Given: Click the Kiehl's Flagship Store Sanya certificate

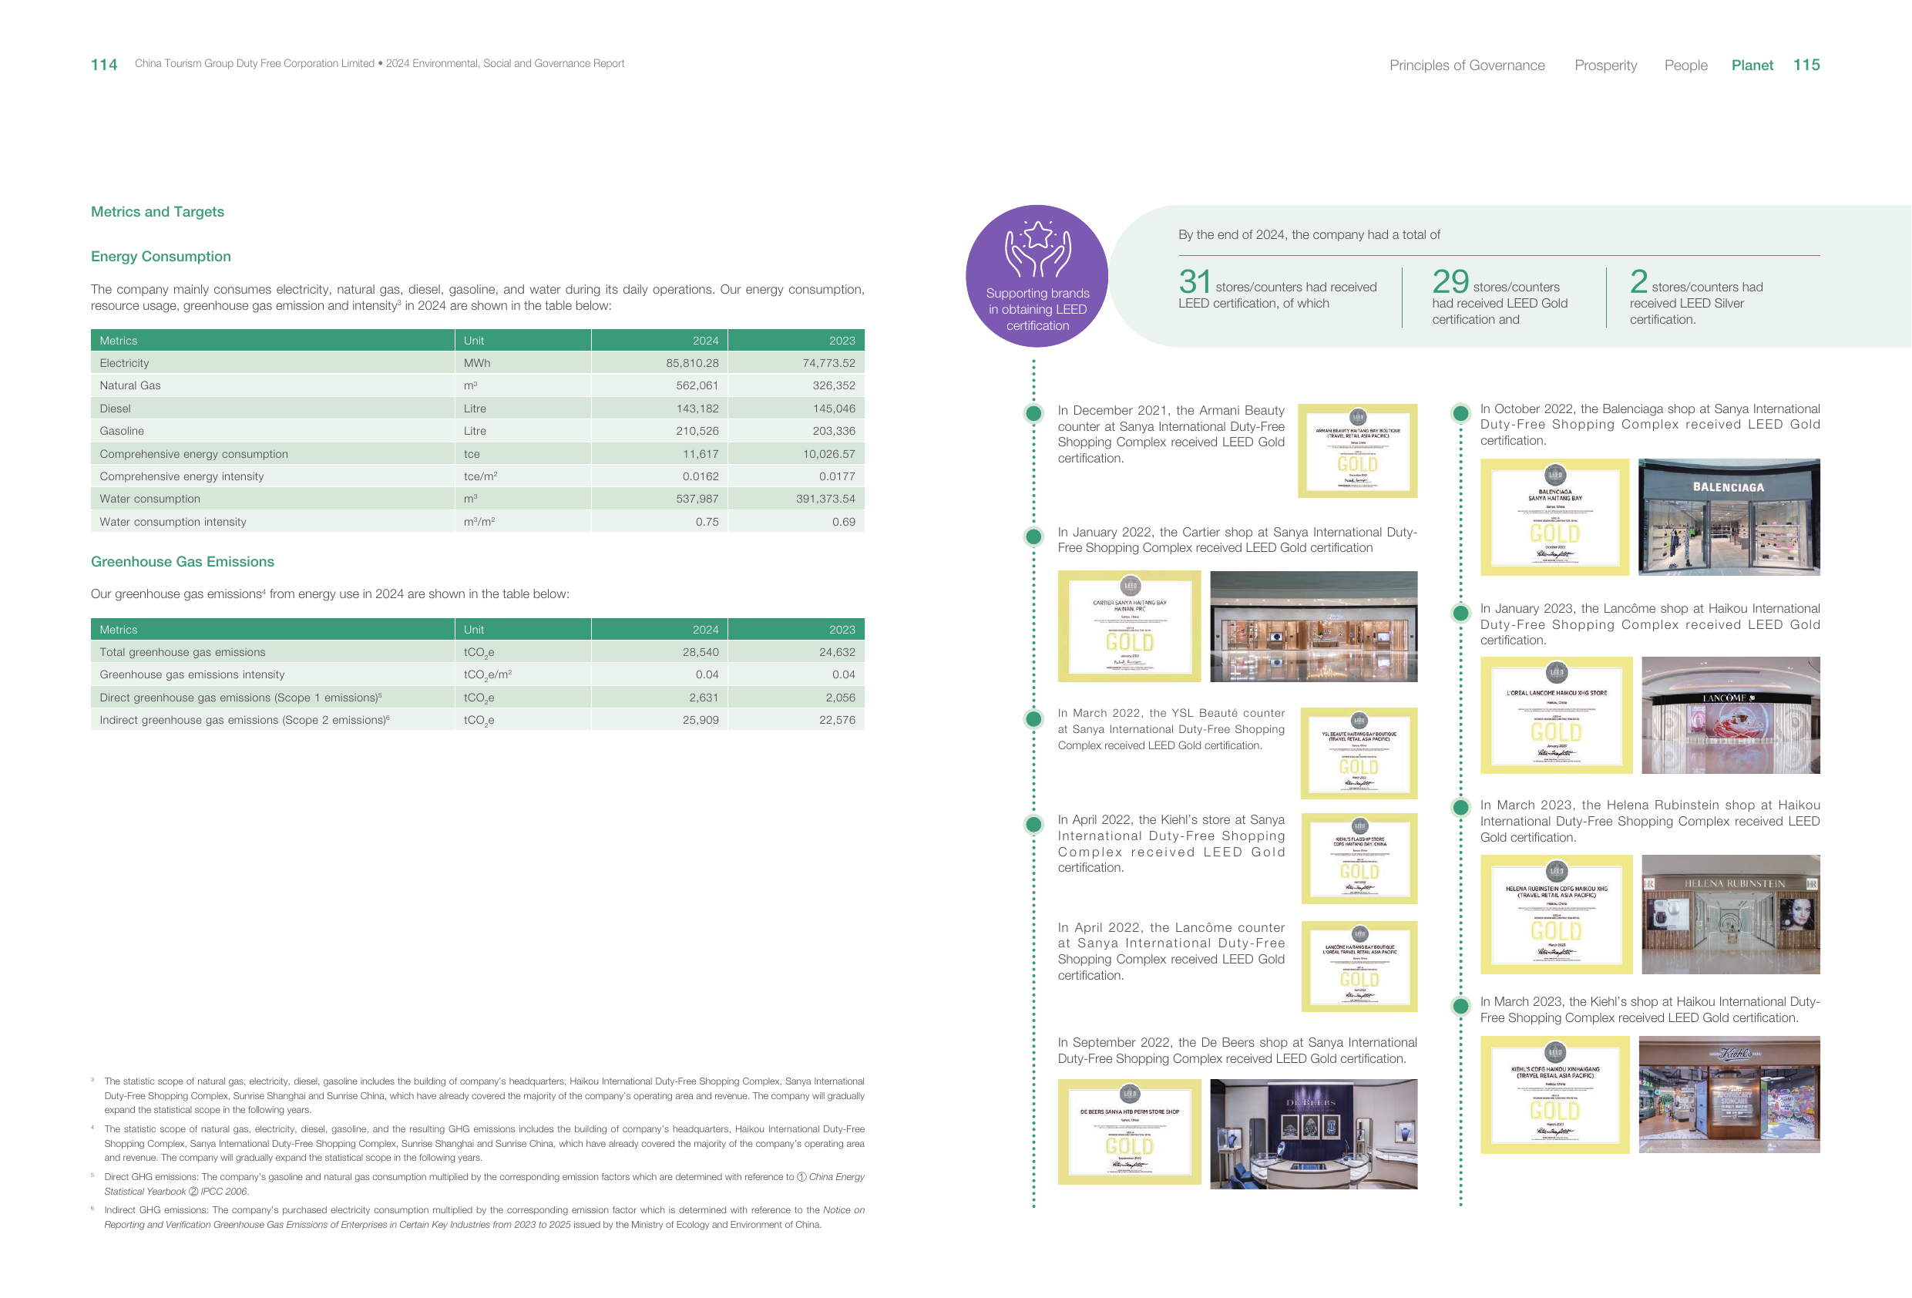Looking at the screenshot, I should [x=1359, y=859].
